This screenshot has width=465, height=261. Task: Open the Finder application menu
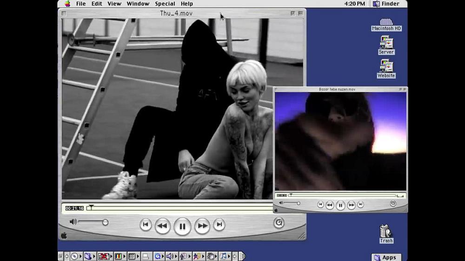[386, 4]
